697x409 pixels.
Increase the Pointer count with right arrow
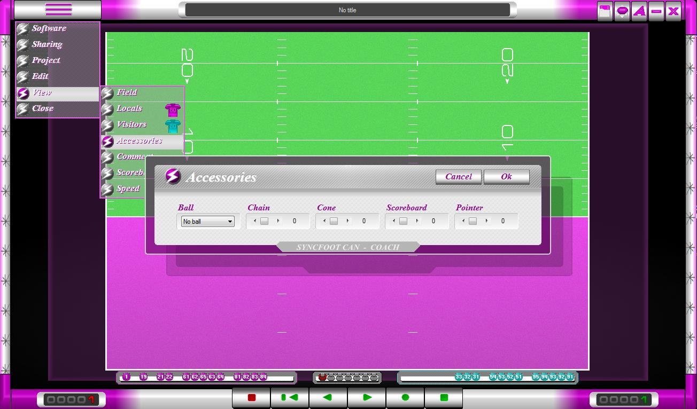click(486, 221)
